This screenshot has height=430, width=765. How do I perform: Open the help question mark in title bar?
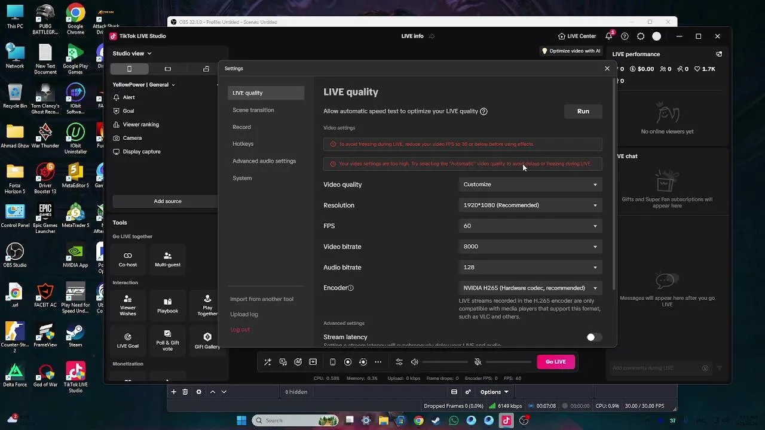pos(625,36)
